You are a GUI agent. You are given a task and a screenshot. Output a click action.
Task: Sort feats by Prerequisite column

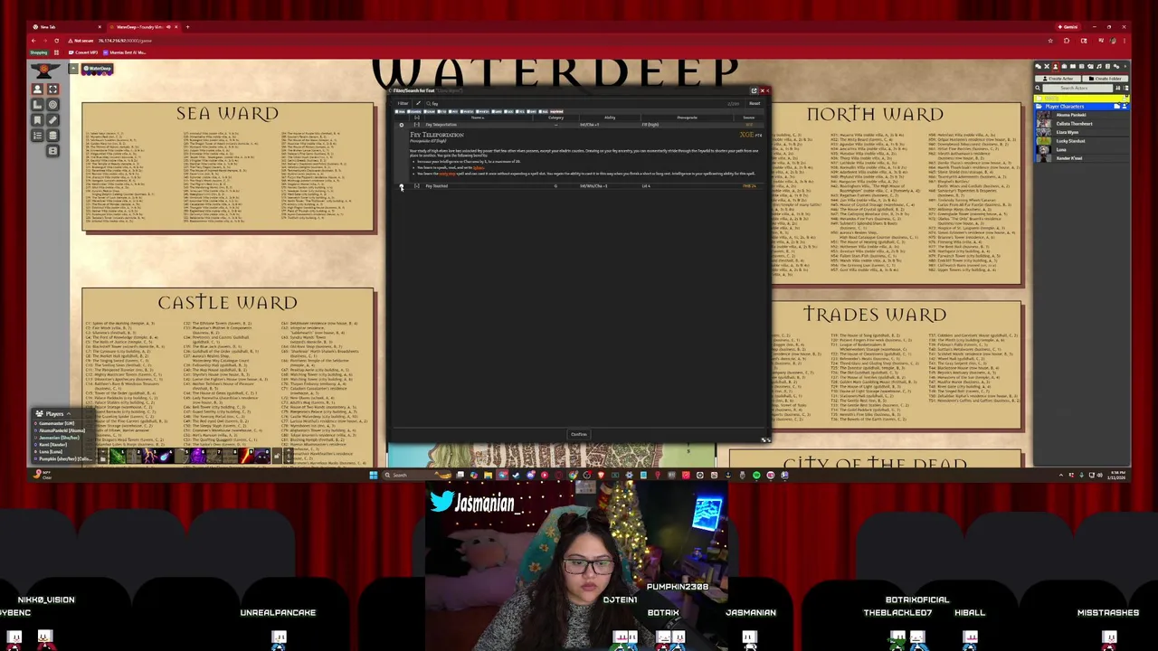coord(687,118)
